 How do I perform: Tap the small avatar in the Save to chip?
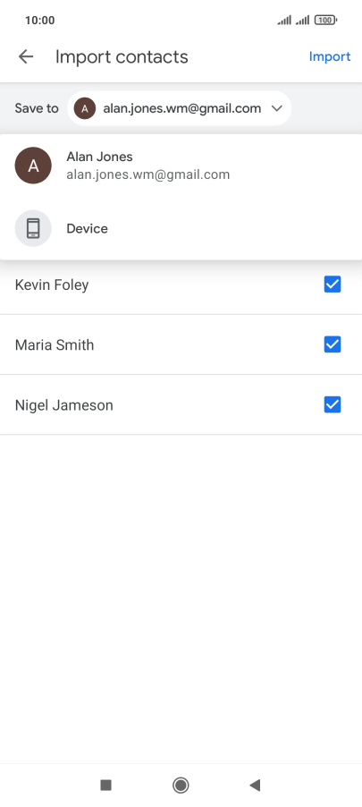(x=85, y=108)
